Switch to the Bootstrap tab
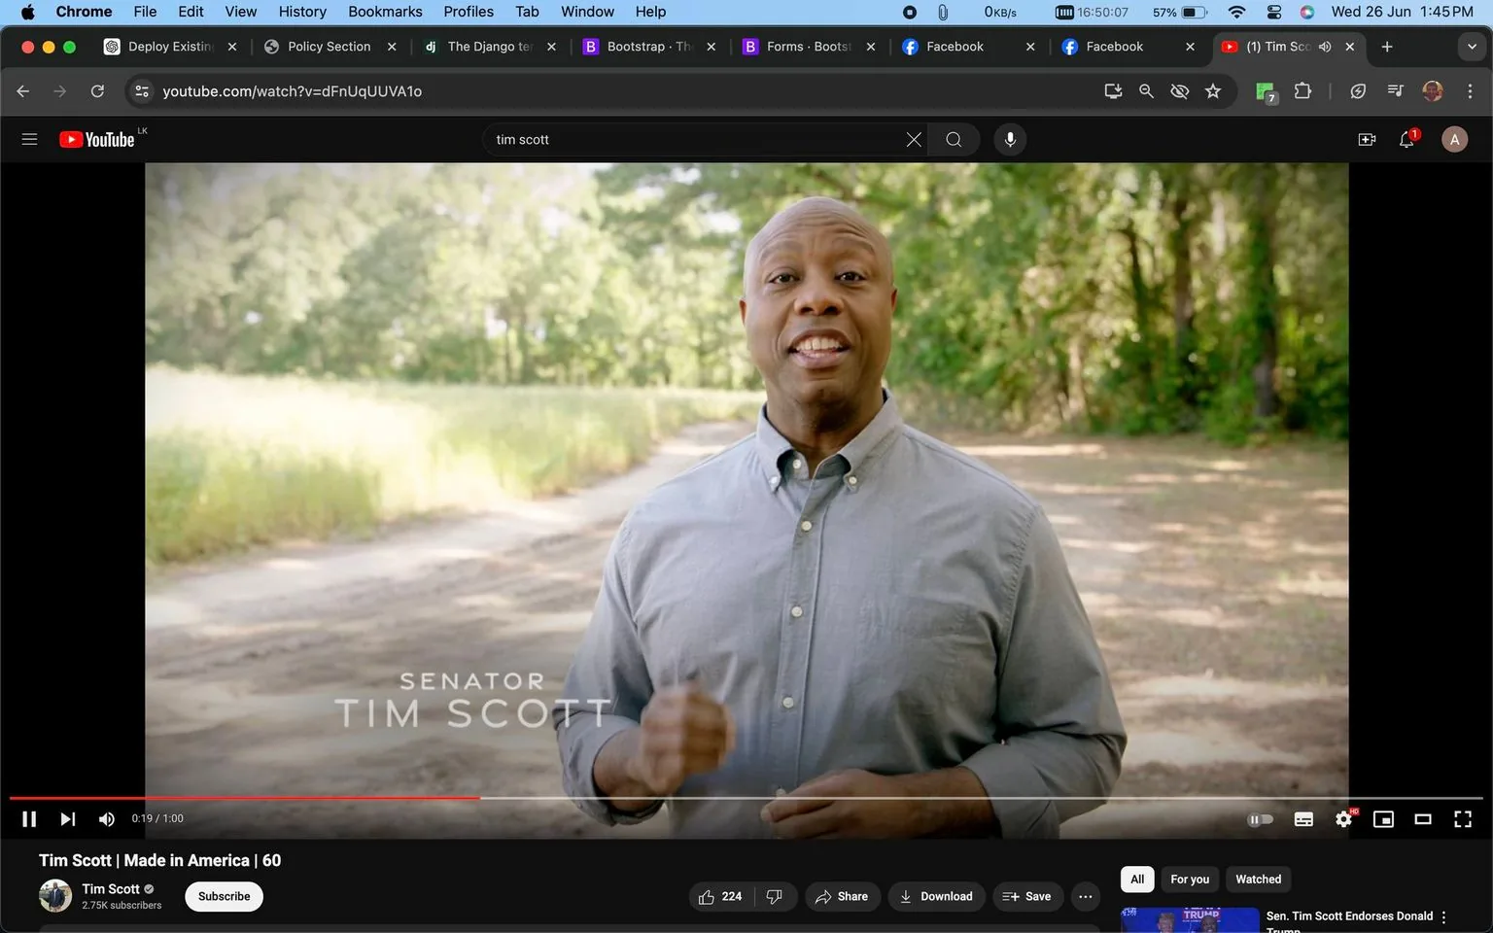The image size is (1493, 933). coord(642,46)
